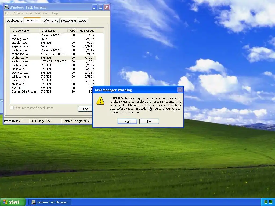275x206 pixels.
Task: Click the 3,908 K memory value
Action: [x=89, y=39]
